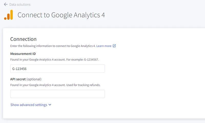Click the back arrow icon
This screenshot has height=123, width=205.
pyautogui.click(x=6, y=4)
